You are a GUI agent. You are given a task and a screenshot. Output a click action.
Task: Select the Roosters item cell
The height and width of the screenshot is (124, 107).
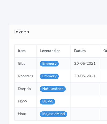(x=26, y=76)
